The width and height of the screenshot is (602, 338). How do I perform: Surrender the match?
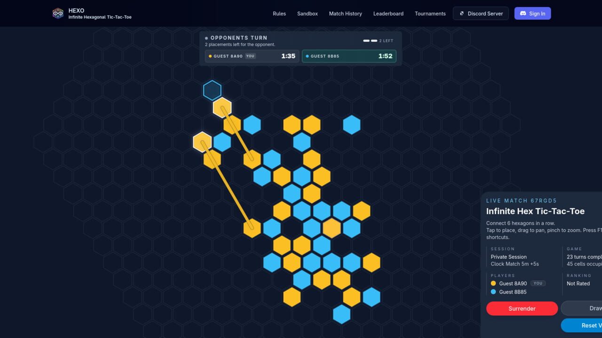click(522, 308)
